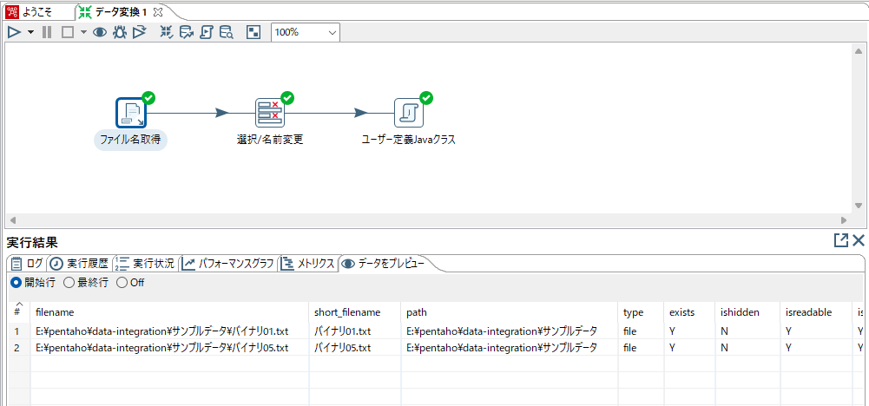Screen dimensions: 869x406
Task: Expand the stop options dropdown arrow
Action: pos(83,32)
